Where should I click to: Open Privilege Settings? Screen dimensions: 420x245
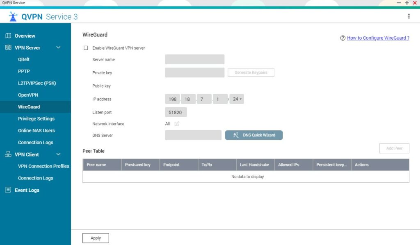click(x=36, y=118)
